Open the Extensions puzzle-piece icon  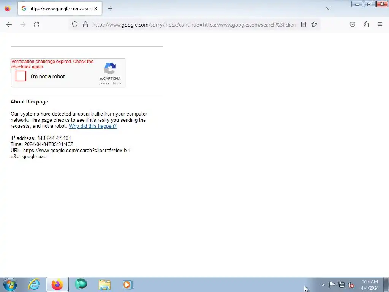366,24
